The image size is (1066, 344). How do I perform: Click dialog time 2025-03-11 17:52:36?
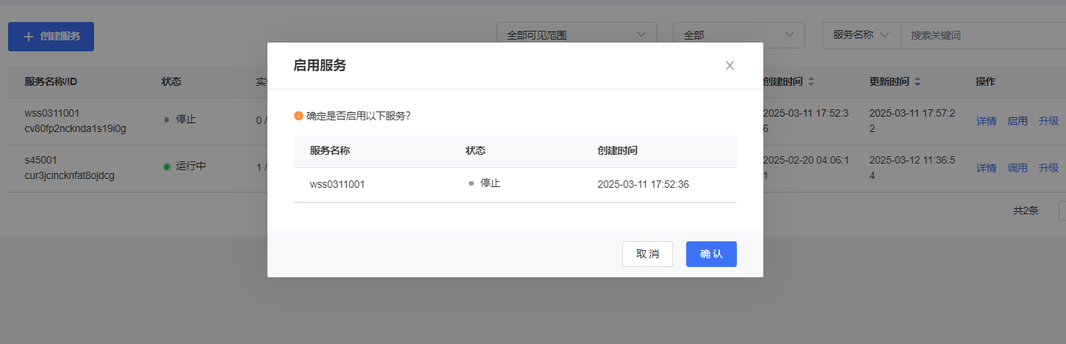point(644,184)
